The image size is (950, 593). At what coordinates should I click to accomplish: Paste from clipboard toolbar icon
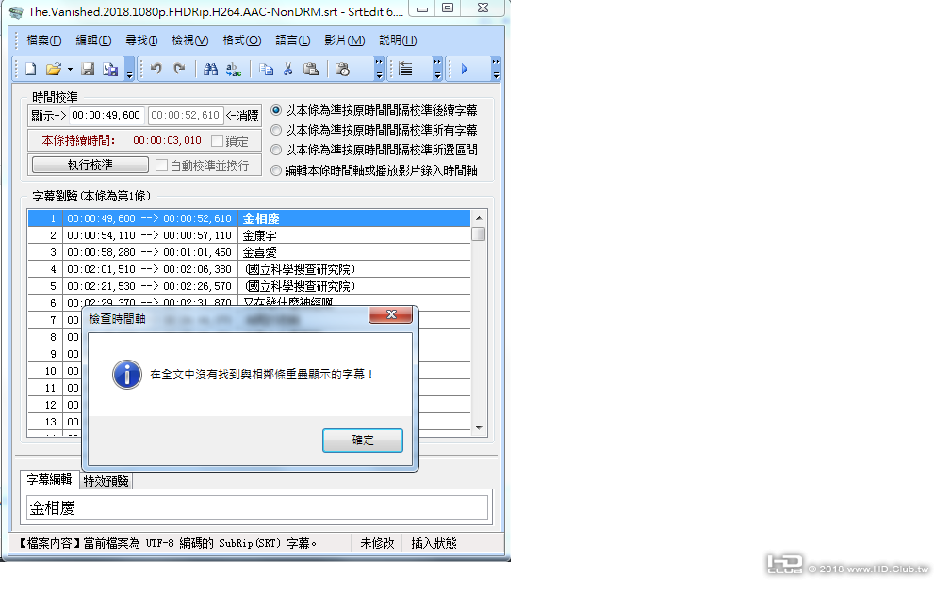(x=311, y=70)
